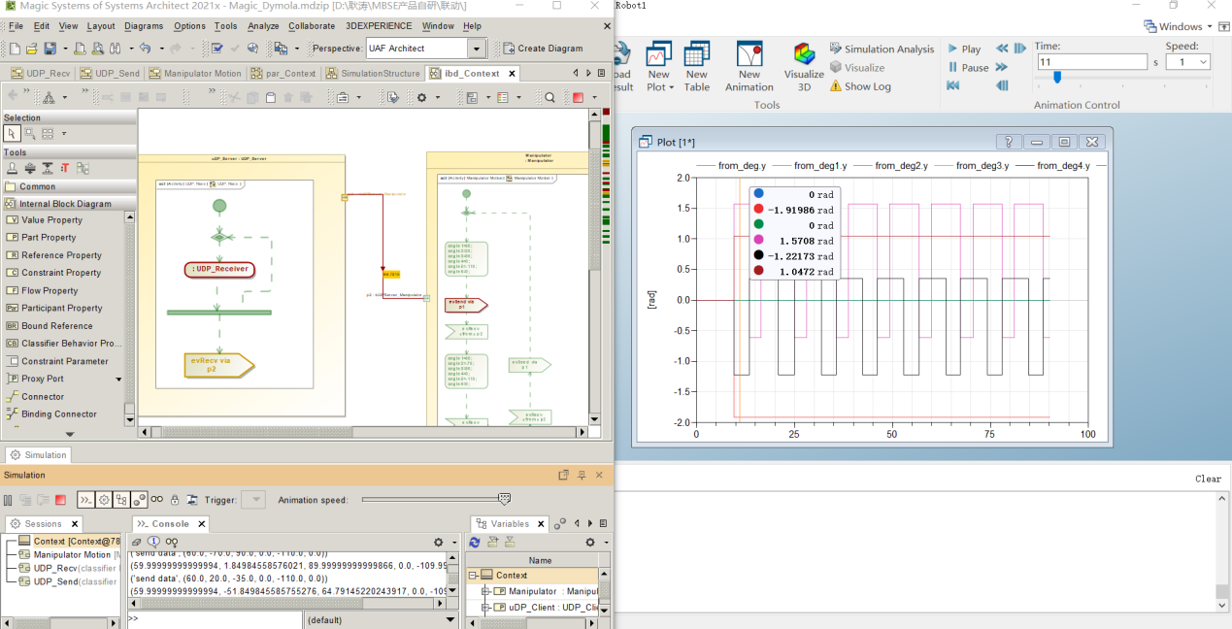Click the Show Log warning icon
Image resolution: width=1232 pixels, height=629 pixels.
tap(836, 86)
